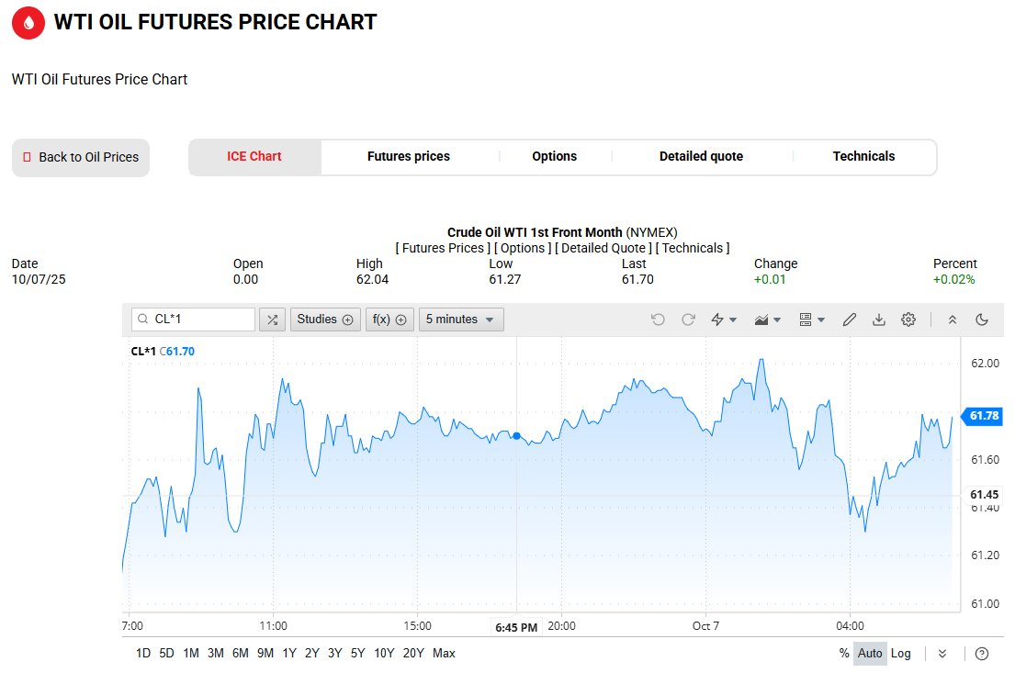
Task: Select the 1M time range
Action: (x=191, y=654)
